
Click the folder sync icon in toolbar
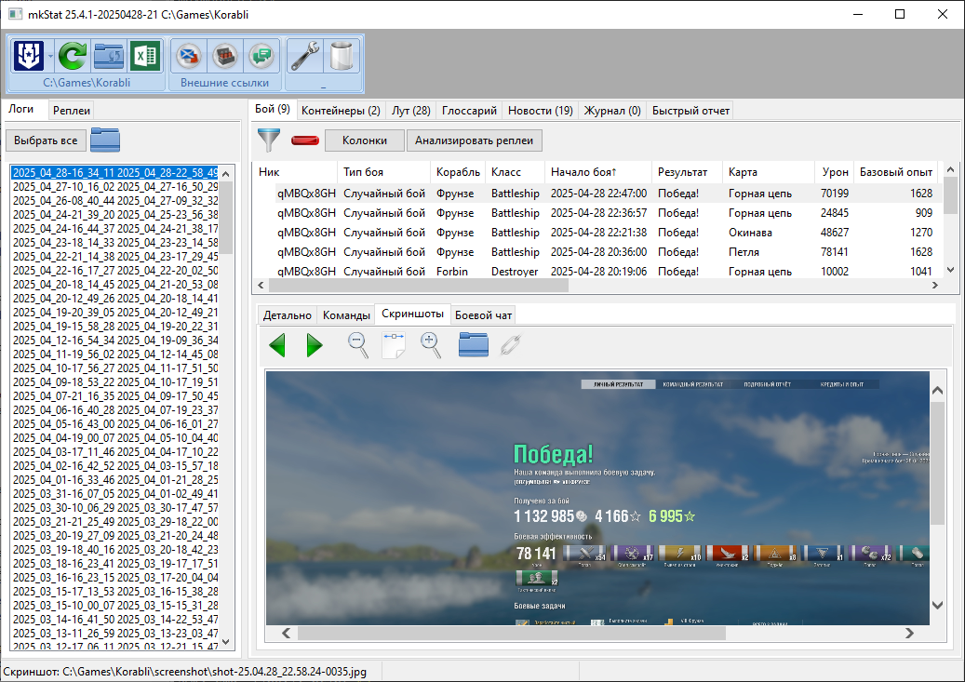(x=109, y=56)
